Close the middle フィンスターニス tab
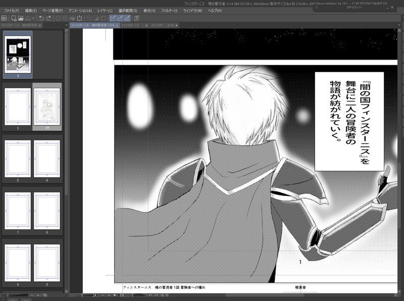The image size is (404, 301). coord(146,25)
